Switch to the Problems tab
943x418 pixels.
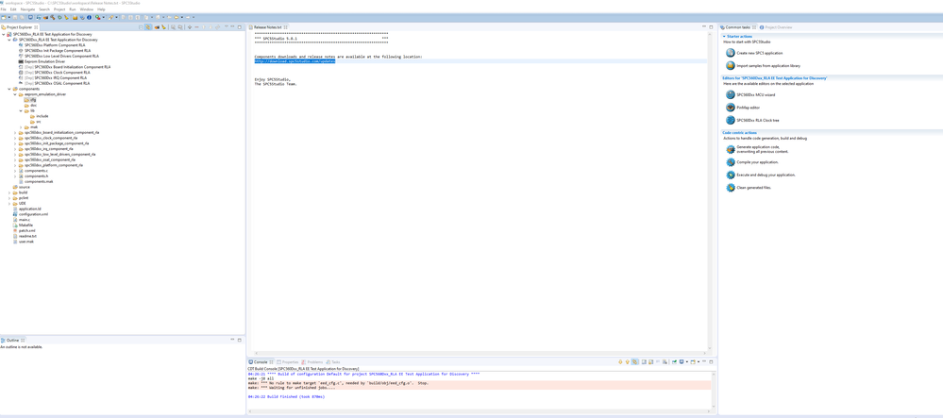click(x=312, y=362)
